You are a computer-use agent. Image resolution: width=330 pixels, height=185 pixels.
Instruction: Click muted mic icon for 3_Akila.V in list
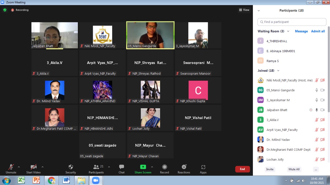tap(317, 120)
